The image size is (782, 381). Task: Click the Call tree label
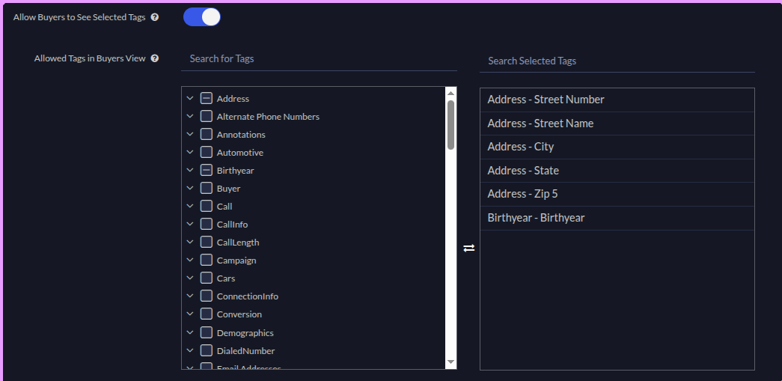(224, 207)
